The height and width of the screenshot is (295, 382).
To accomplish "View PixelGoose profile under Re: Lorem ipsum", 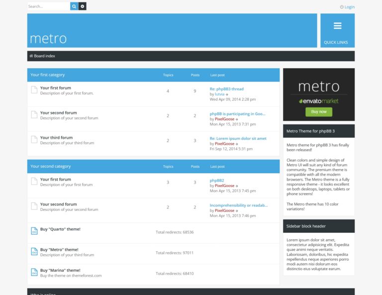I will [x=225, y=144].
